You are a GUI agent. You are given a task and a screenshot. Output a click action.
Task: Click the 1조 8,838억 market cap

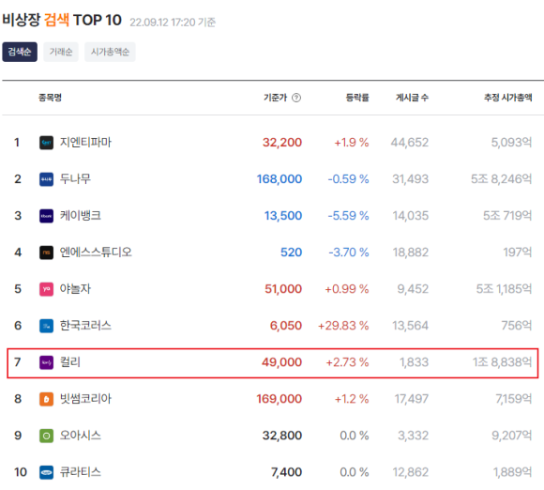(502, 362)
